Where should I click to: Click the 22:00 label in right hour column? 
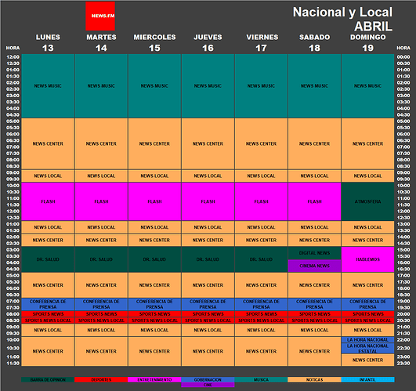tap(403, 340)
